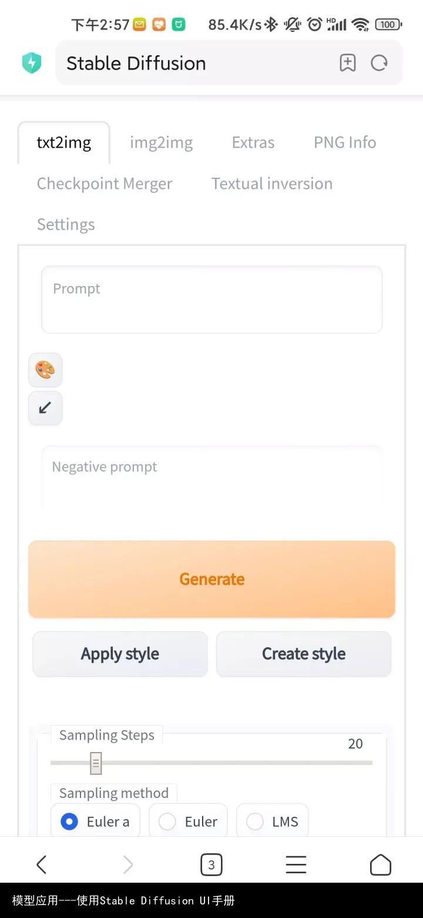423x918 pixels.
Task: Open the Extras tab
Action: 253,142
